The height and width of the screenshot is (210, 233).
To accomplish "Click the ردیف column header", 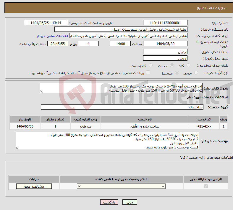I will click(x=224, y=119).
